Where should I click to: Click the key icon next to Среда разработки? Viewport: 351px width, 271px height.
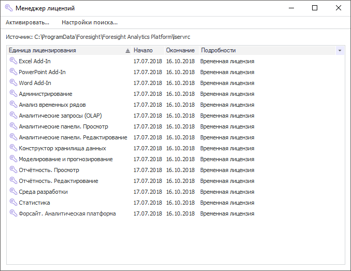pyautogui.click(x=13, y=192)
